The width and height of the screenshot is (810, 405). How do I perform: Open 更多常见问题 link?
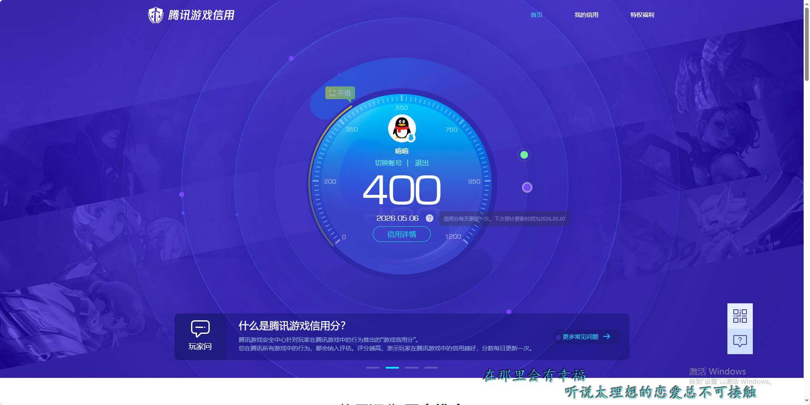(580, 337)
